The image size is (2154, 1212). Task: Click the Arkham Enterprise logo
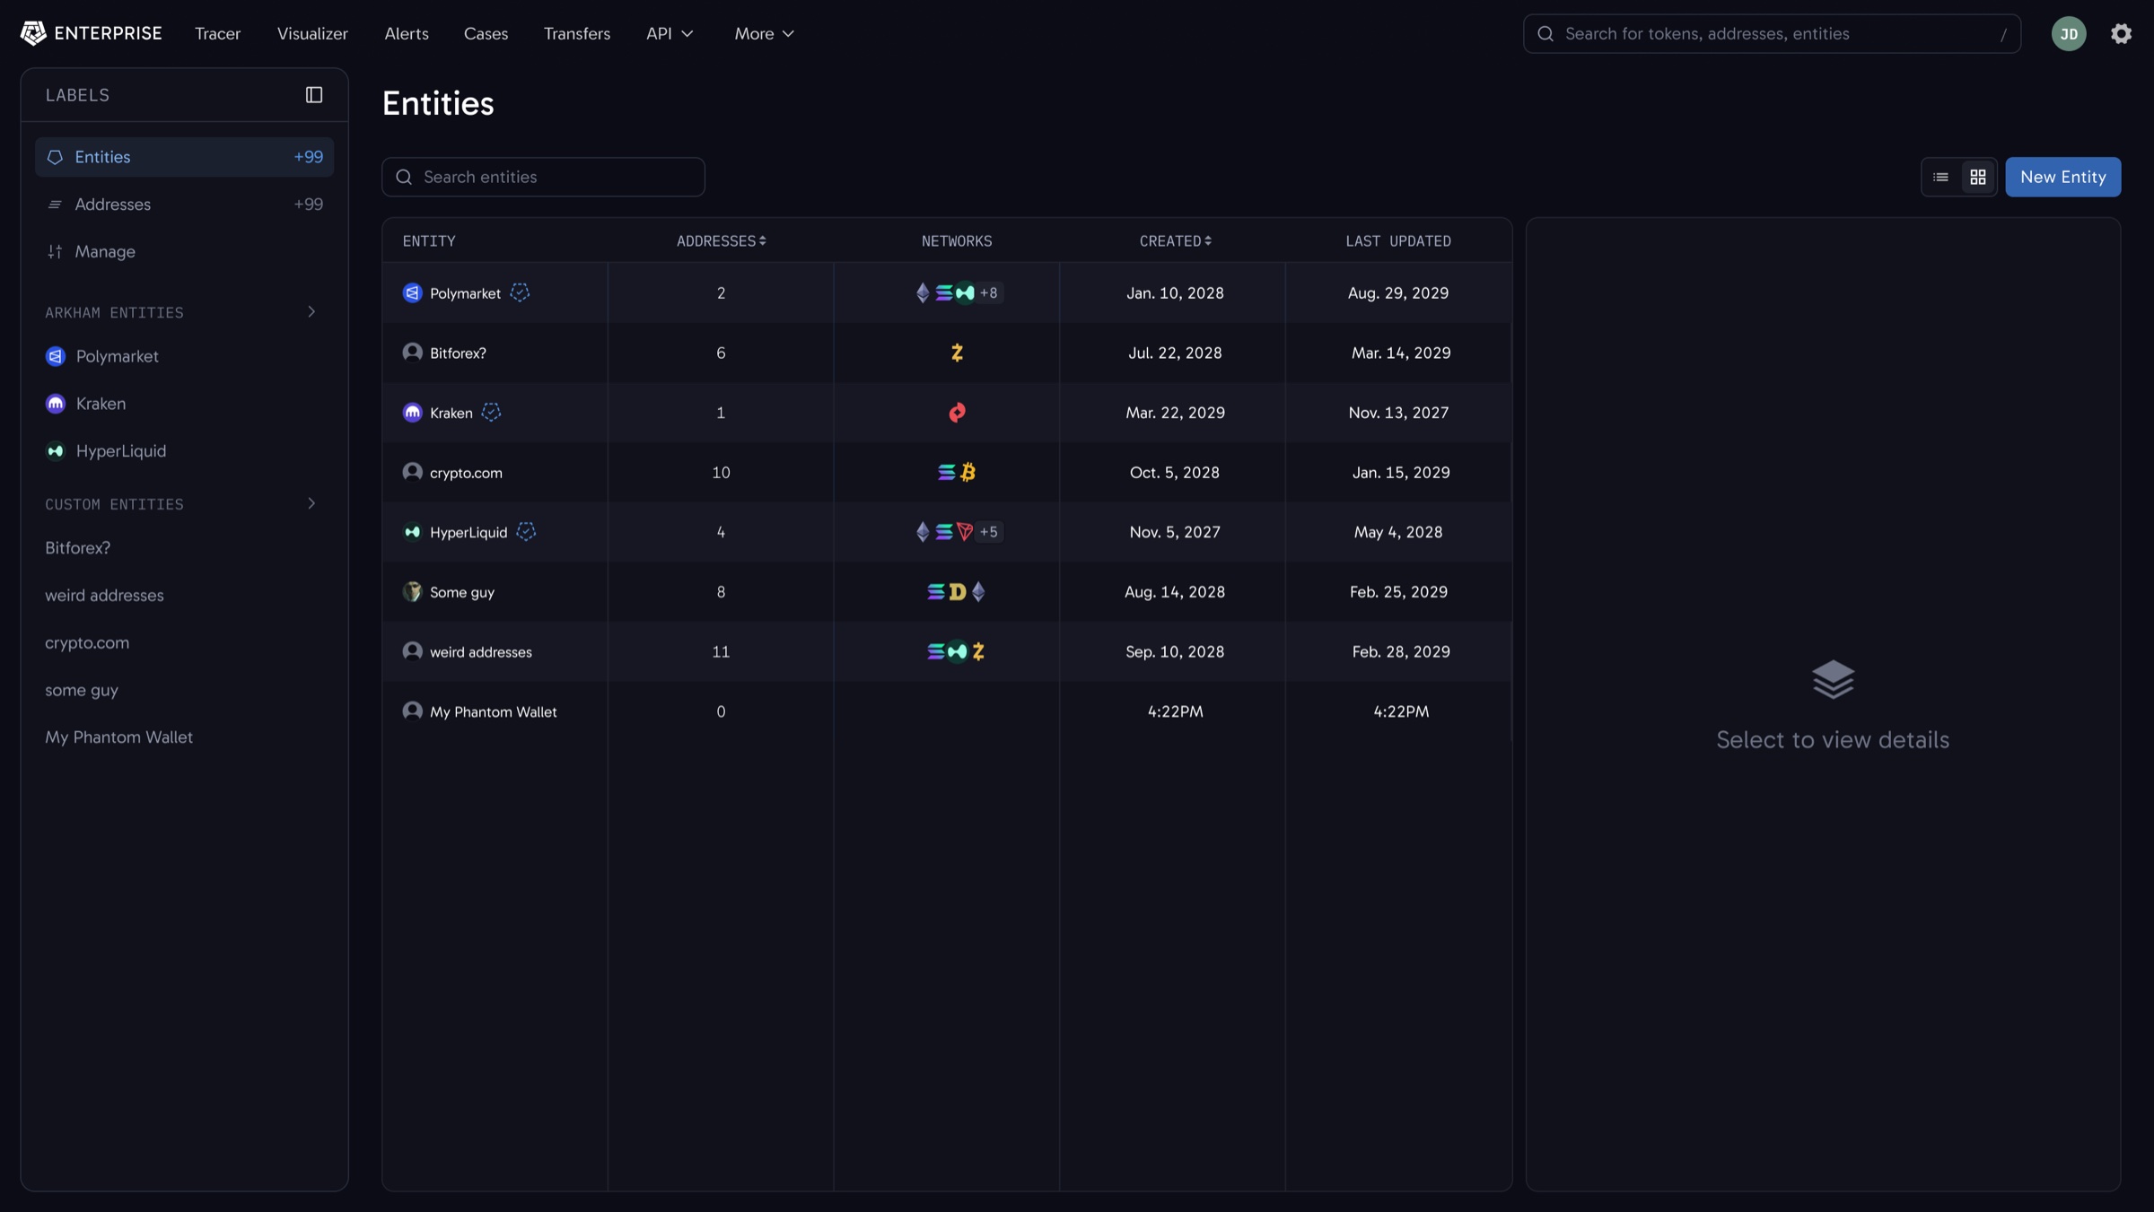point(91,33)
